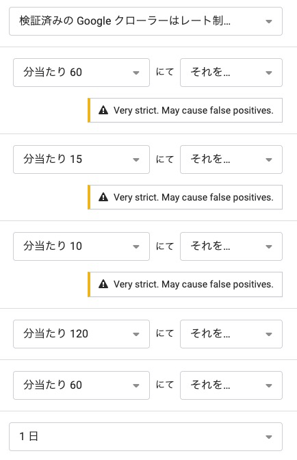Click warning triangle icon under 分当たり 10 row
This screenshot has width=297, height=460.
[103, 284]
